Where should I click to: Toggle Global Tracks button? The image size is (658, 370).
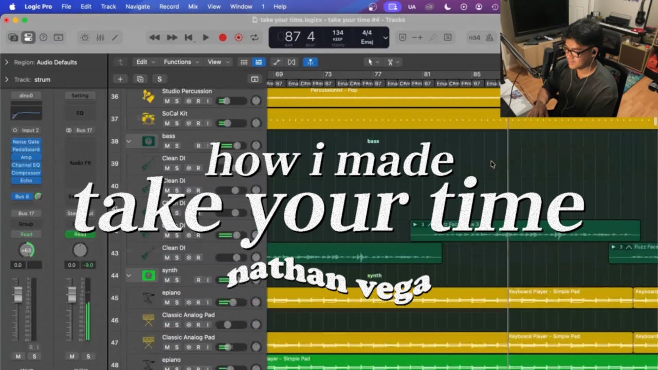click(254, 79)
